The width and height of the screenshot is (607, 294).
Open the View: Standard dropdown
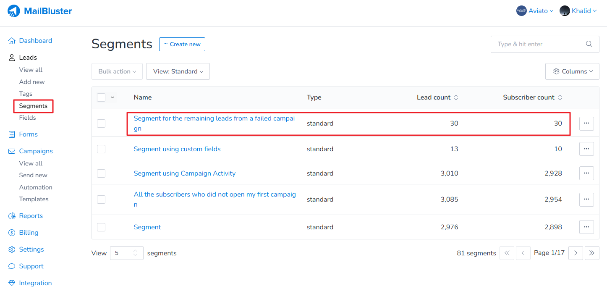pyautogui.click(x=178, y=71)
